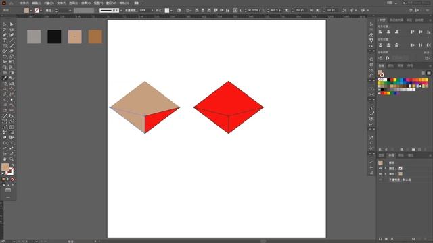Open the 帮助 (Help) menu
Image resolution: width=433 pixels, height=243 pixels.
(x=124, y=3)
